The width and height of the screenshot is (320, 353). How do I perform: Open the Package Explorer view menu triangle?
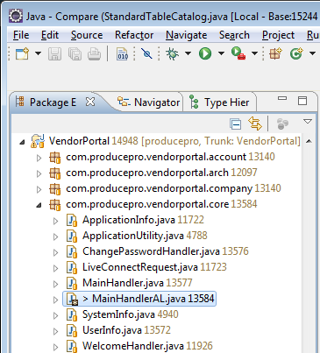pyautogui.click(x=308, y=121)
